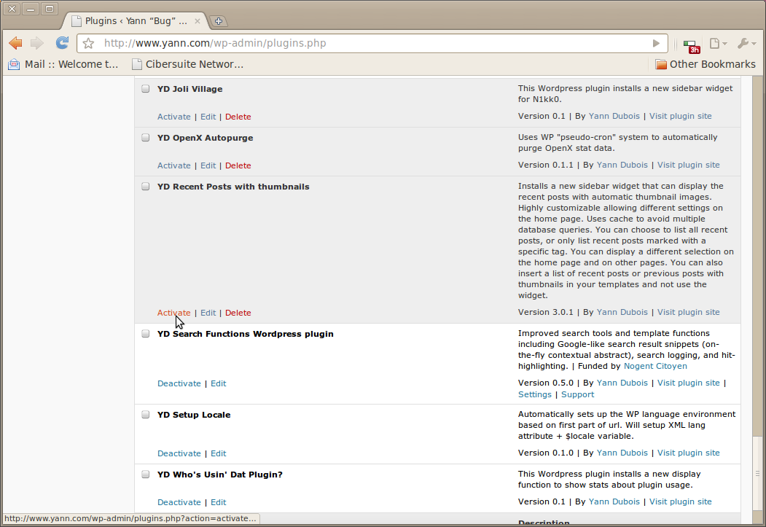Deactivate YD Who's Usin' Dat Plugin
766x527 pixels.
click(179, 502)
